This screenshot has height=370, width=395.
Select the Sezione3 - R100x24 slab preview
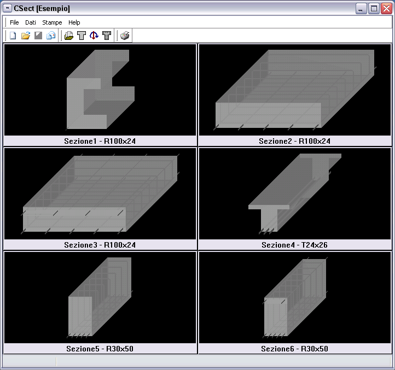click(x=100, y=193)
